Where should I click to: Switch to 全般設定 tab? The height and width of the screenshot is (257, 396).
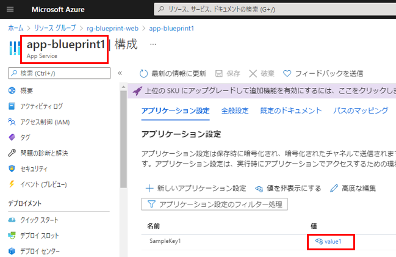click(x=235, y=110)
